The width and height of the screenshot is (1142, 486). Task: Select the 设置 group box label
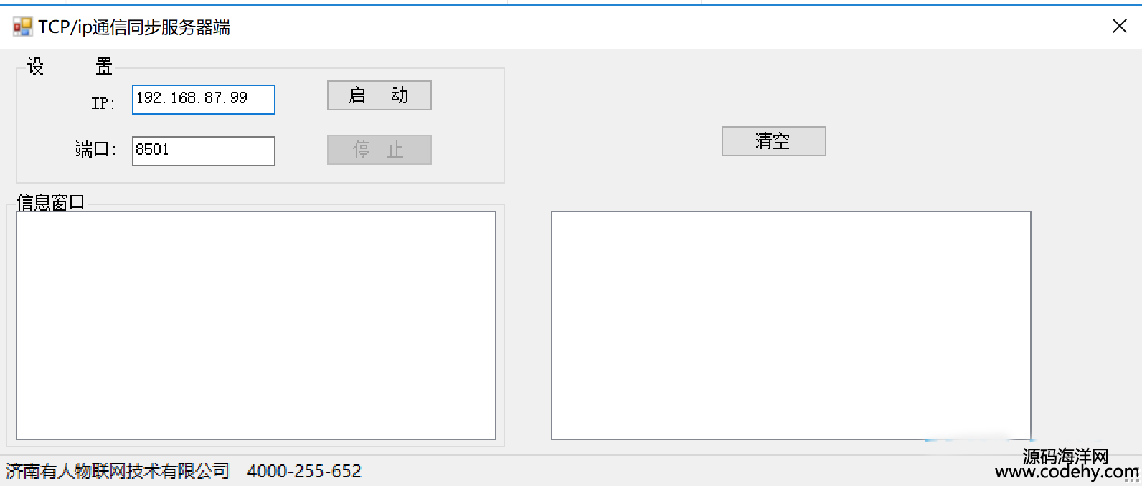(x=70, y=67)
